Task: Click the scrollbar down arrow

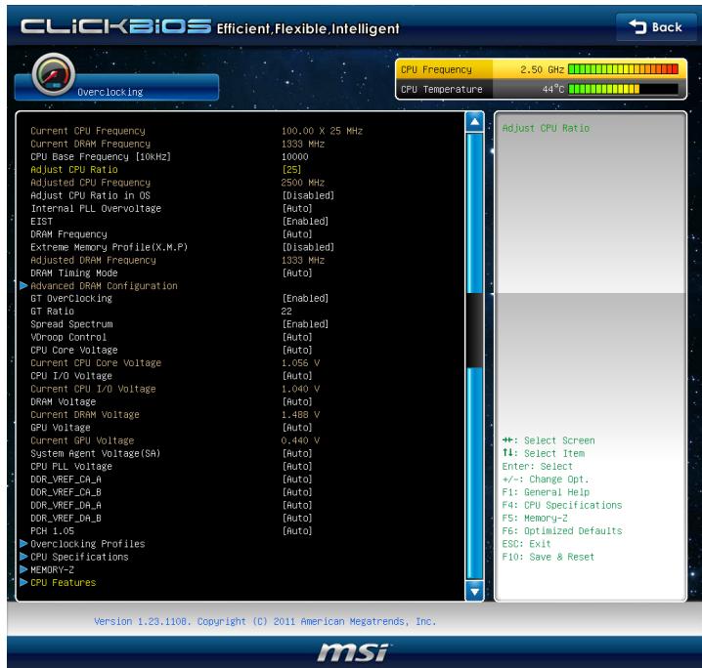Action: pos(474,591)
